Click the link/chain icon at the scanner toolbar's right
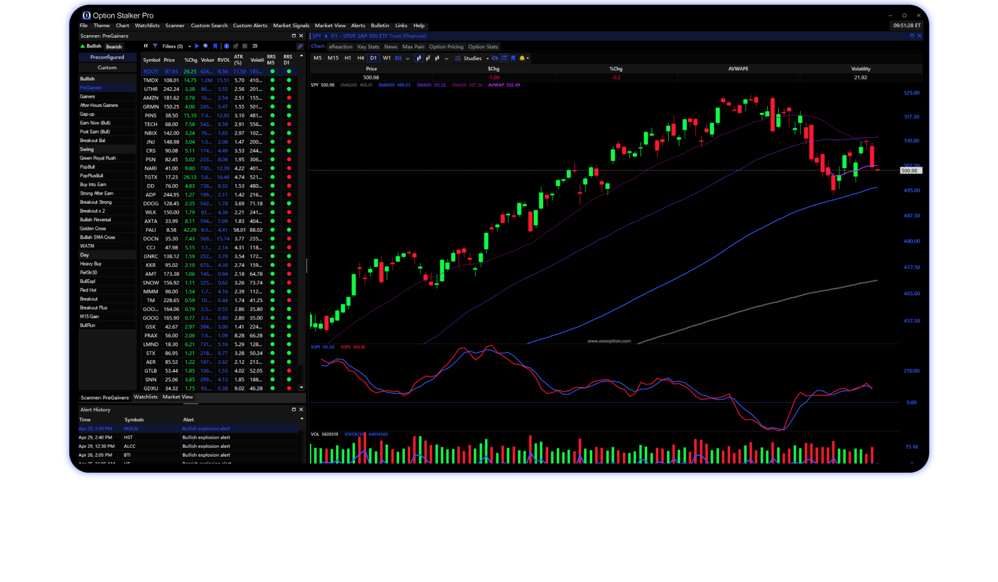The width and height of the screenshot is (998, 582). (299, 46)
